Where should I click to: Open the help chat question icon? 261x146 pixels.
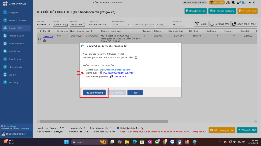point(233,3)
